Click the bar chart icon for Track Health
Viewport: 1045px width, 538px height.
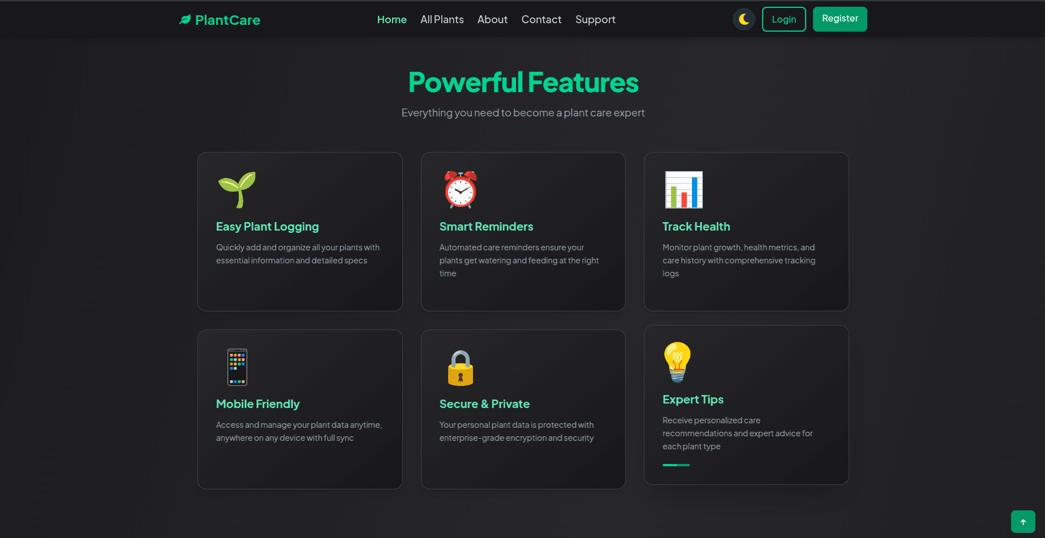click(x=683, y=190)
